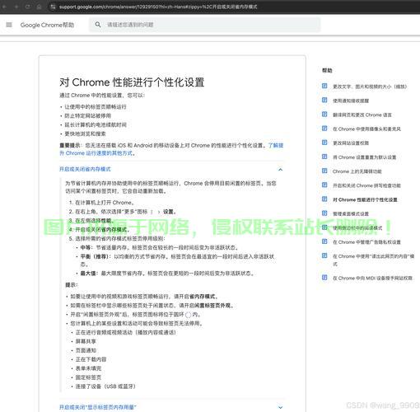Click article icon beside 在 Chrome 中管理广告隐私权设置

[x=324, y=241]
